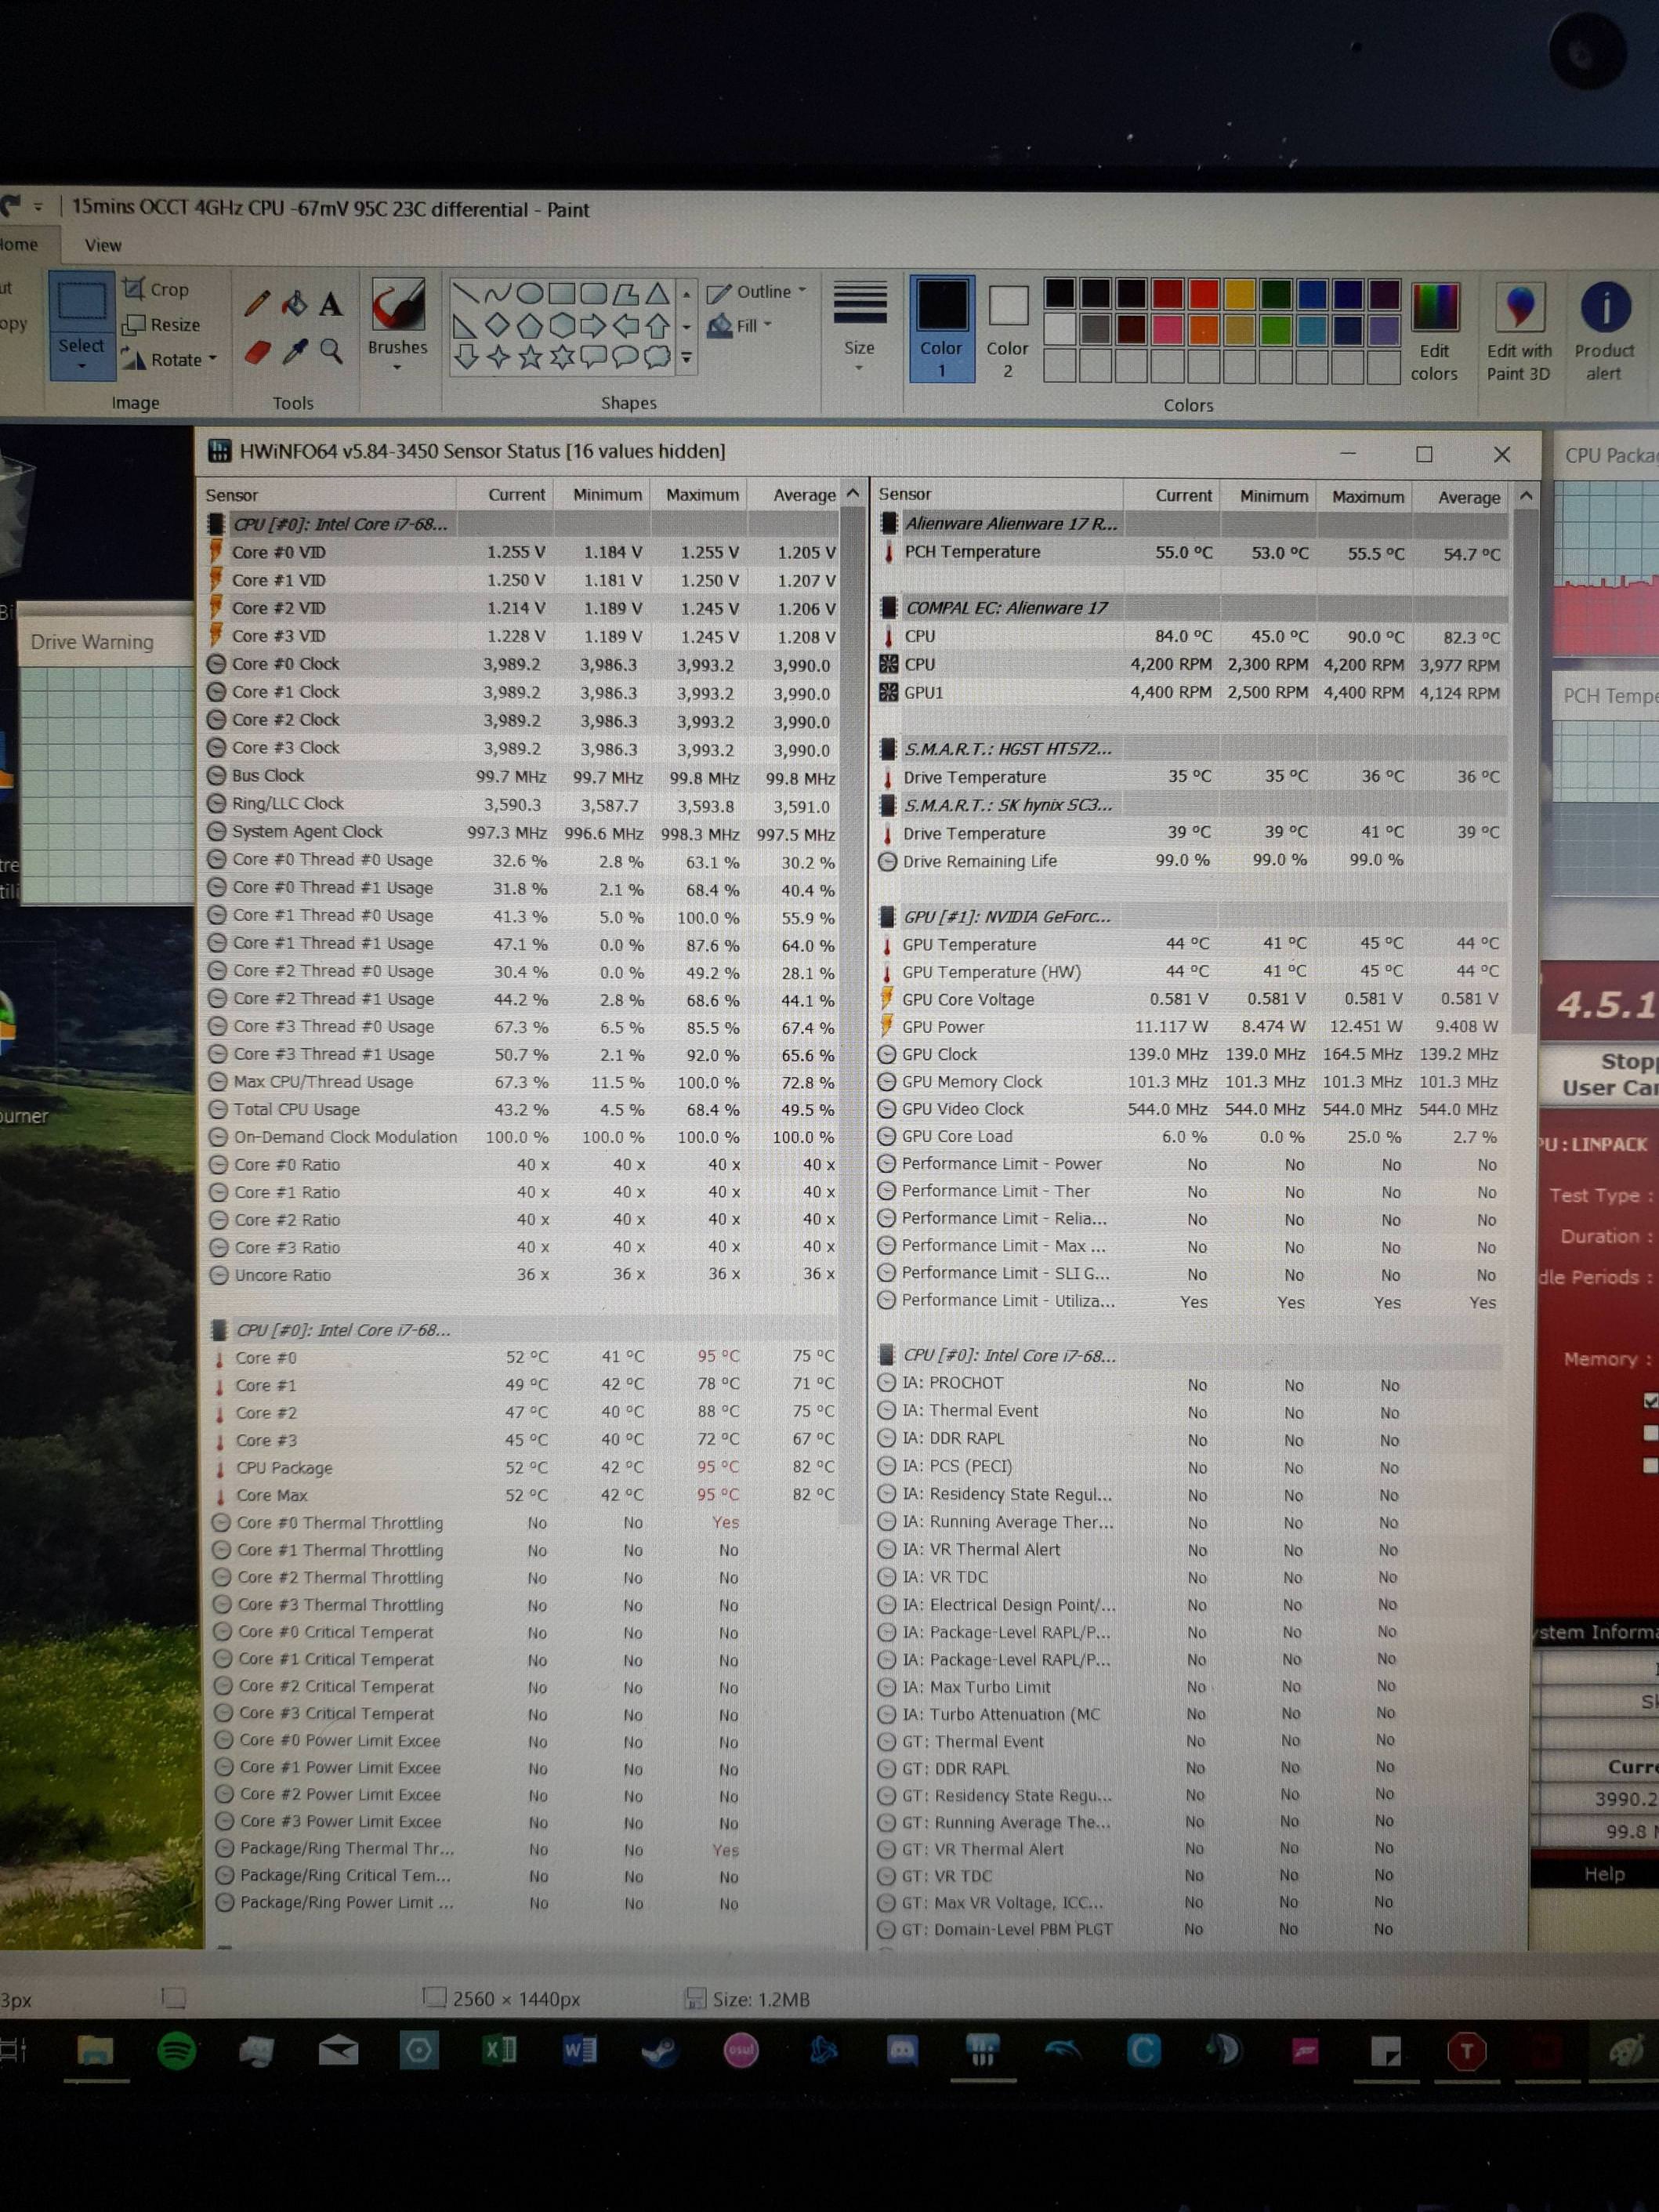Pick the straight Line shape
Screen dimensions: 1659x2212
click(x=465, y=294)
